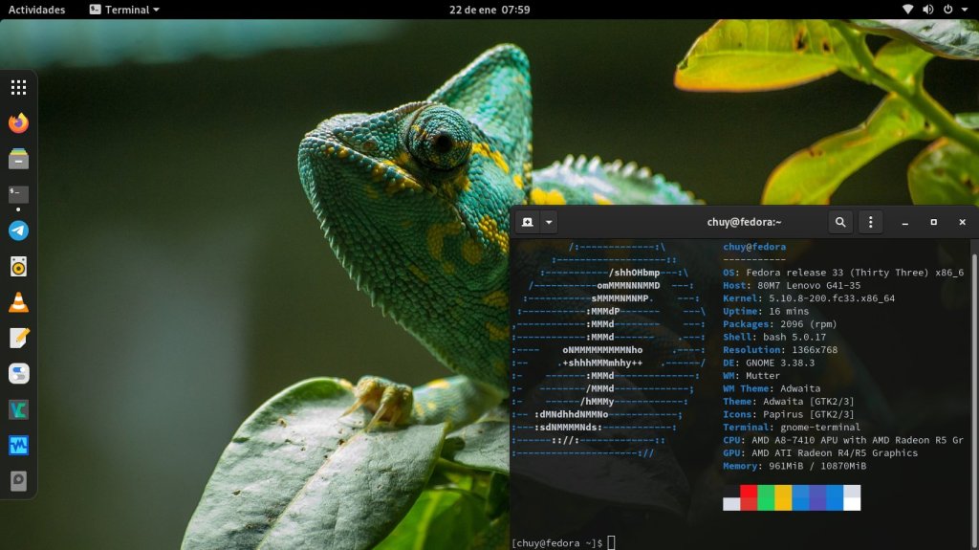Click the Wi-Fi indicator in the top bar
This screenshot has width=979, height=550.
pyautogui.click(x=907, y=10)
